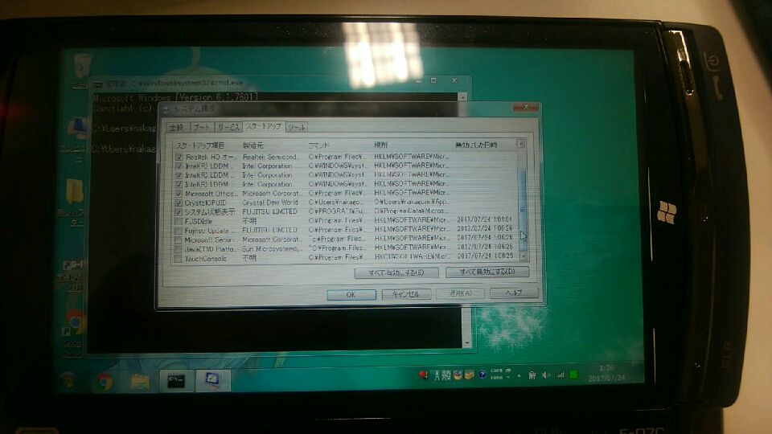The width and height of the screenshot is (772, 434).
Task: Select 'Sun Microsystems' manufacturer cell
Action: [x=273, y=249]
